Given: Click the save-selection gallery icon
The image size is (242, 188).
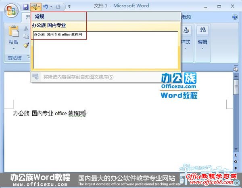Looking at the screenshot, I should coord(35,76).
